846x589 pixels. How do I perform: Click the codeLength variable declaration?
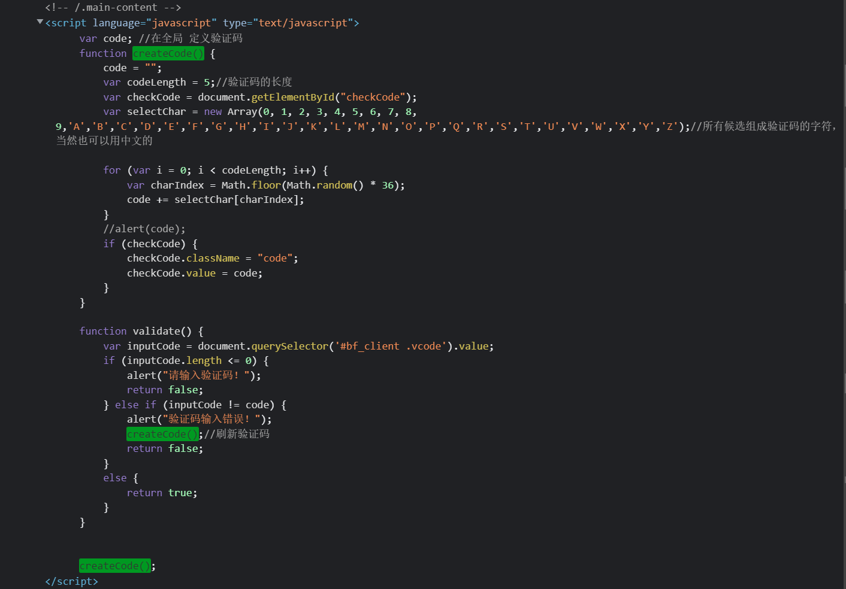point(156,82)
